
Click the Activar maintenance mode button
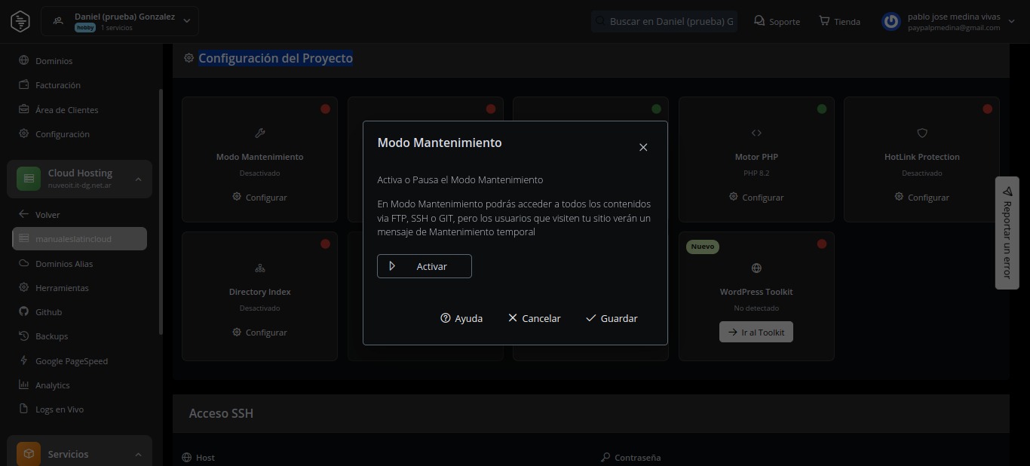pos(424,266)
